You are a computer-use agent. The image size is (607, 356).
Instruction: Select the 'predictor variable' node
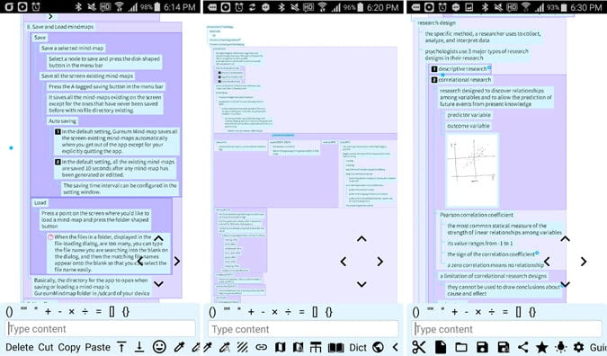[x=469, y=115]
